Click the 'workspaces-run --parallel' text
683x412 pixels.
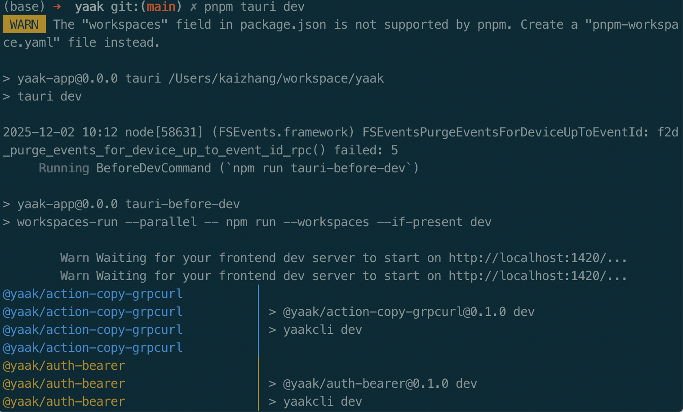(107, 222)
